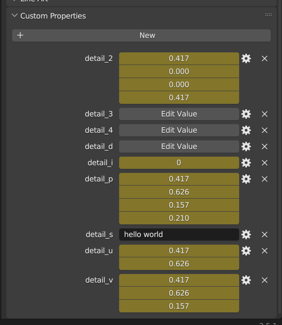This screenshot has height=325, width=282.
Task: Click detail_p third value 0.157
Action: click(179, 205)
